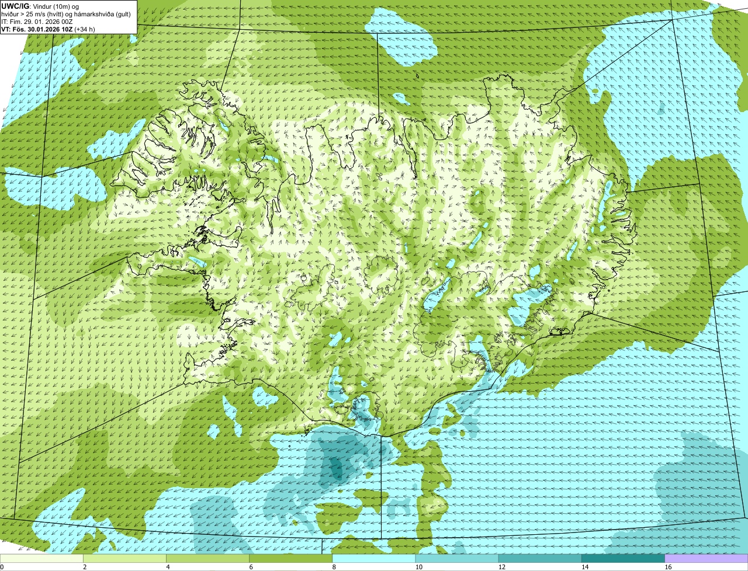The image size is (748, 571).
Task: Click the pale teal 10–12 legend swatch
Action: (x=457, y=558)
